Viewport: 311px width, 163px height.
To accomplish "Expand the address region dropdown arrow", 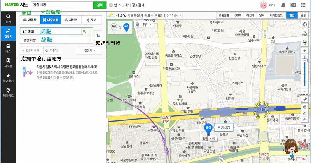I will coord(181,15).
